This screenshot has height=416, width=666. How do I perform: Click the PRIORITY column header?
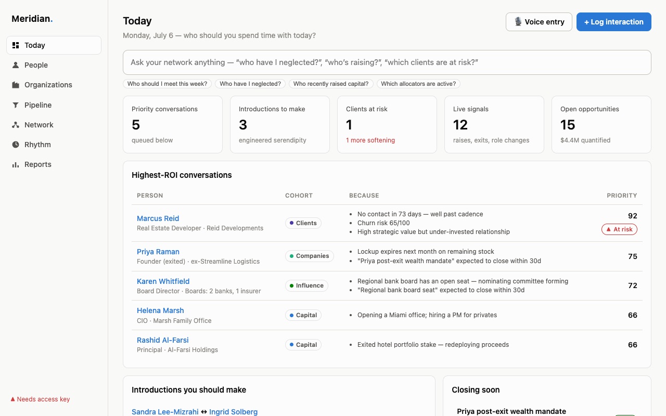pos(622,196)
